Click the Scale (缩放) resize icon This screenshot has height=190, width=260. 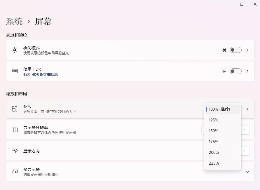point(15,109)
